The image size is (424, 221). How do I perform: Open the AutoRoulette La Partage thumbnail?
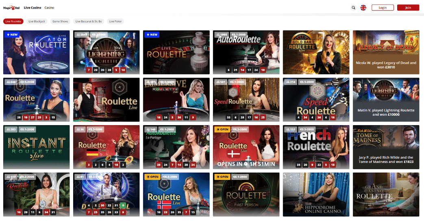pos(176,147)
